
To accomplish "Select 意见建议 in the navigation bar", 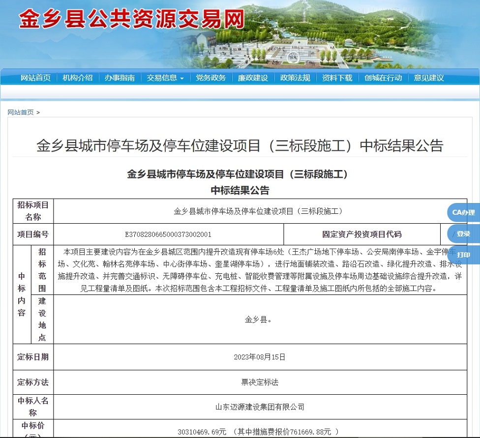I will pos(428,78).
